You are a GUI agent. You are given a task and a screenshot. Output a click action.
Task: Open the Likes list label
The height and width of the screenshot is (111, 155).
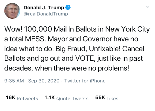click(113, 99)
